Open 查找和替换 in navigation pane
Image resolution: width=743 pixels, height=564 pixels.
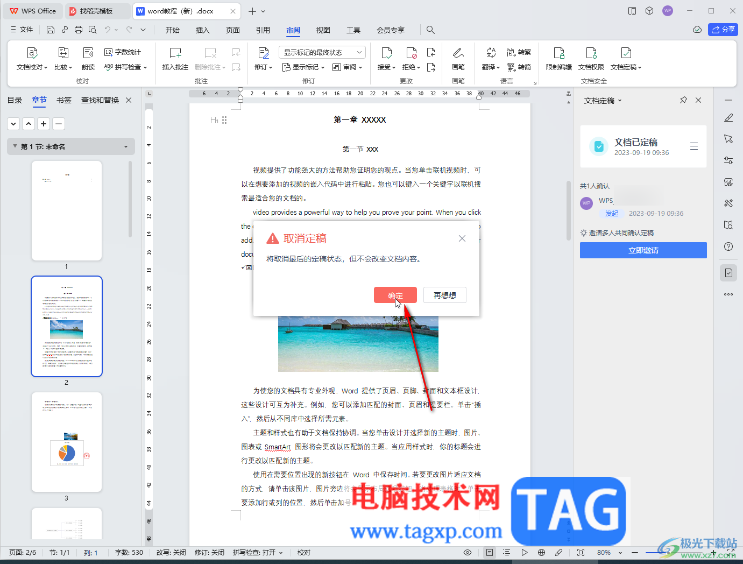pyautogui.click(x=100, y=100)
